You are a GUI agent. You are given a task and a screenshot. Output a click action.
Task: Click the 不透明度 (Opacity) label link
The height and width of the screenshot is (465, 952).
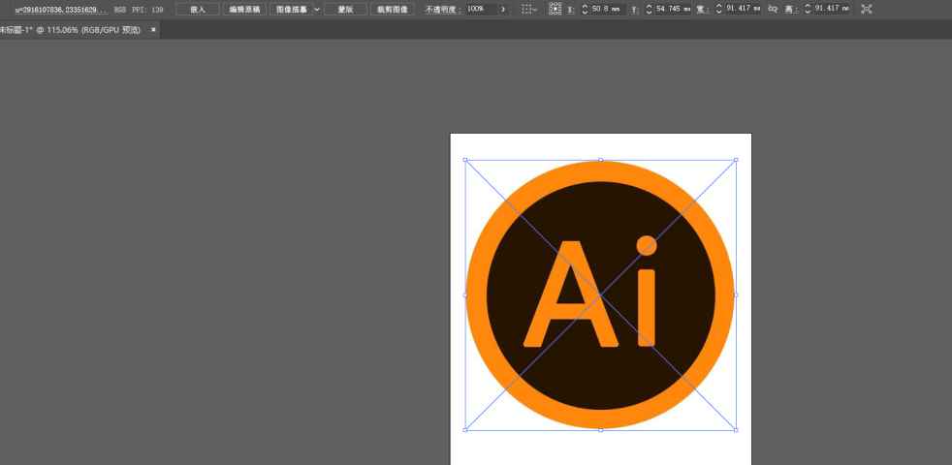pos(443,10)
